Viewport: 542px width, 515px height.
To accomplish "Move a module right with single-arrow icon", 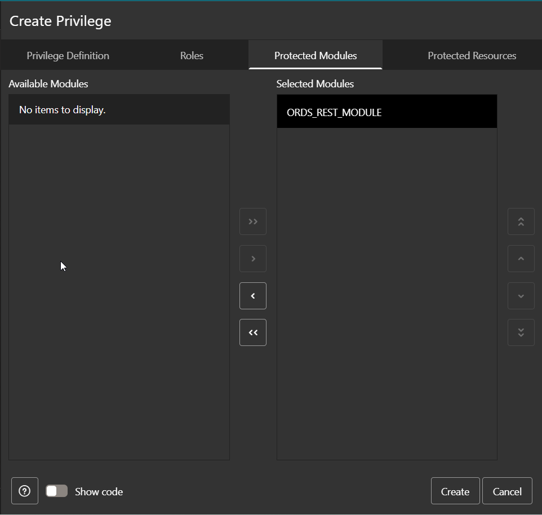I will coord(252,259).
